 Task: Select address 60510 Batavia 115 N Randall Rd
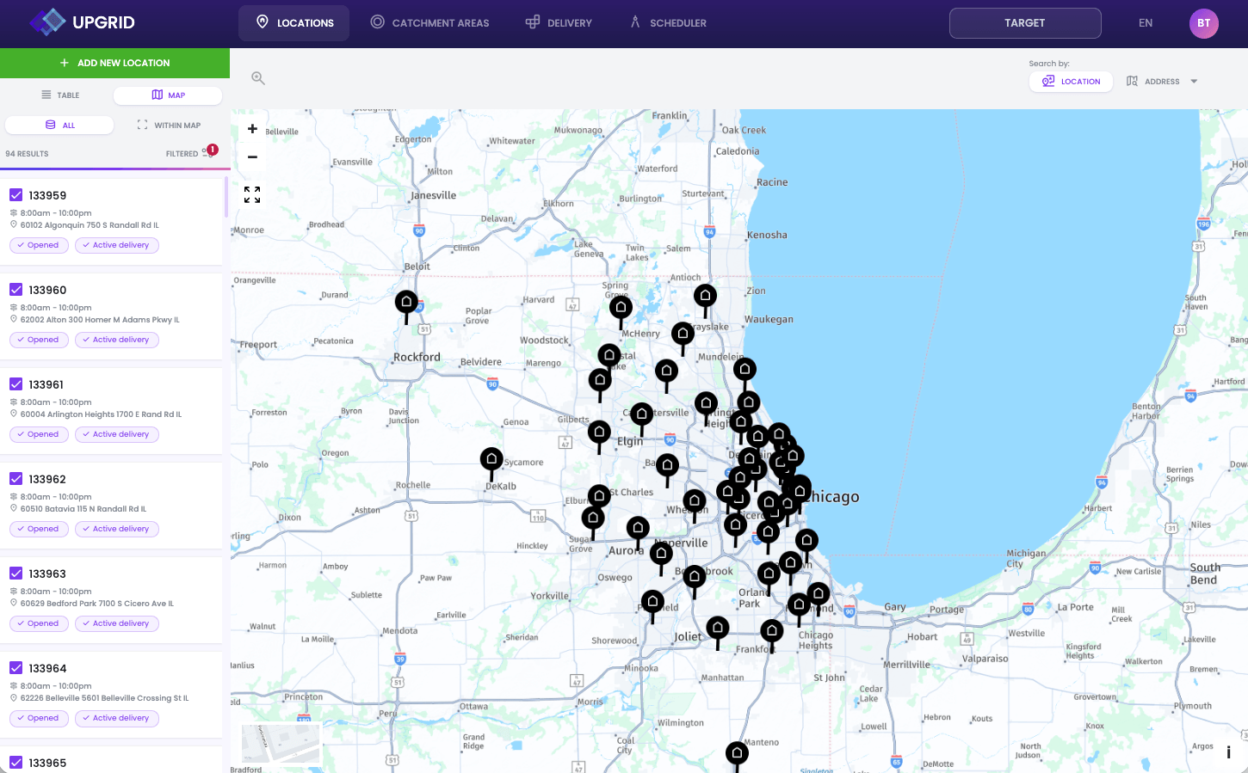pos(83,509)
